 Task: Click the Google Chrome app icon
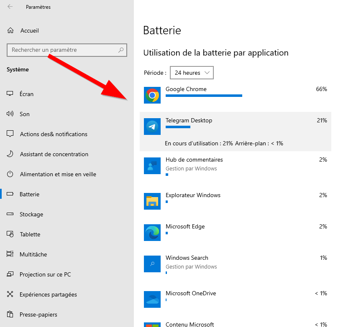click(152, 95)
